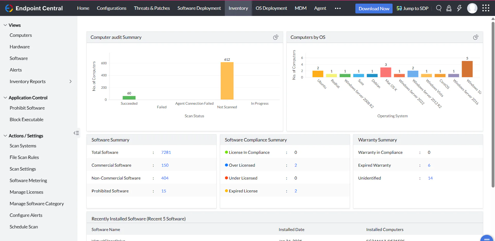The image size is (495, 241).
Task: Open Expired Warranty count 6
Action: coord(429,165)
